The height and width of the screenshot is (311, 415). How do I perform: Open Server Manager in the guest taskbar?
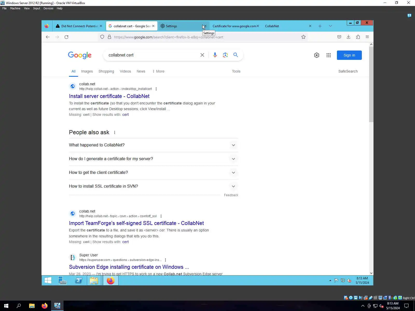tap(63, 280)
